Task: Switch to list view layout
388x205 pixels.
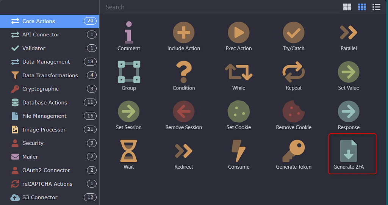Action: [376, 7]
